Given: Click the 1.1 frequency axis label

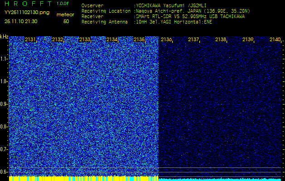Looking at the screenshot, I should tap(4, 59).
